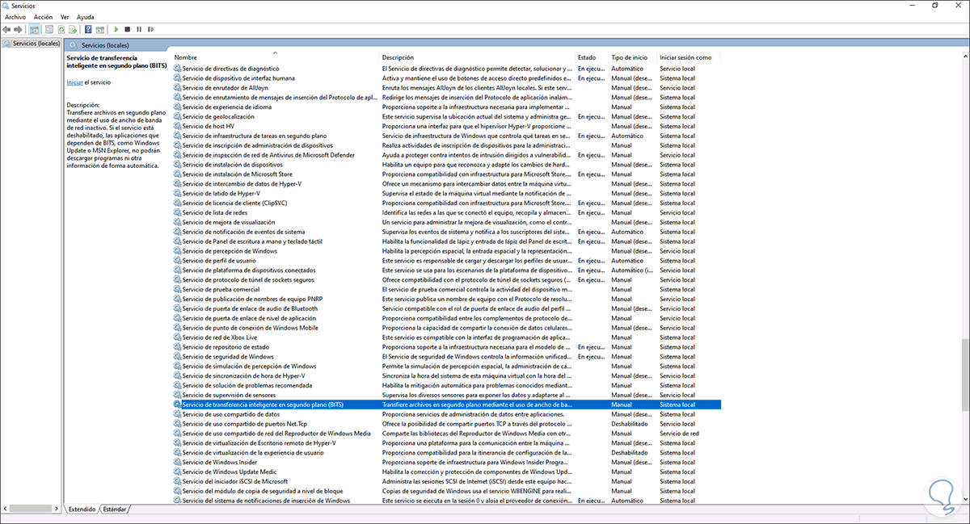Select Servicio de notificación de eventos de sistema
This screenshot has width=970, height=524.
click(446, 232)
